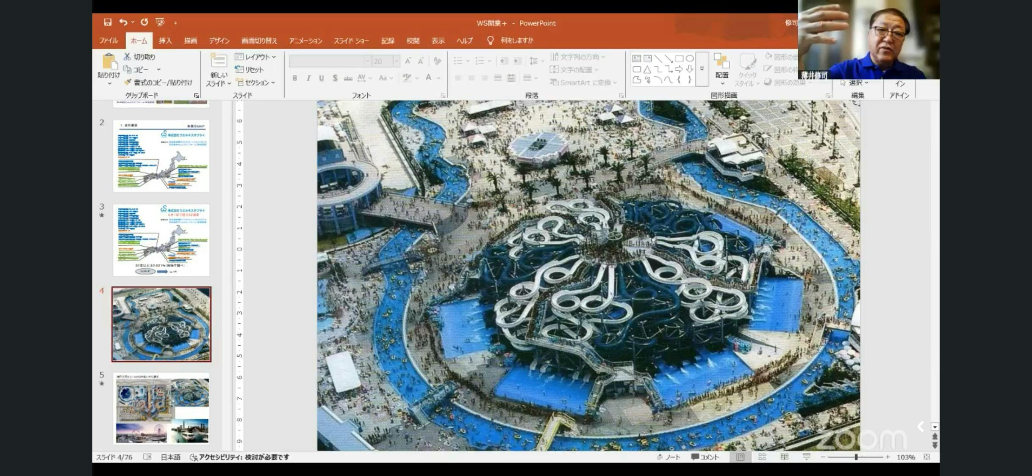
Task: Open slide sorter view icon in status bar
Action: pyautogui.click(x=762, y=457)
